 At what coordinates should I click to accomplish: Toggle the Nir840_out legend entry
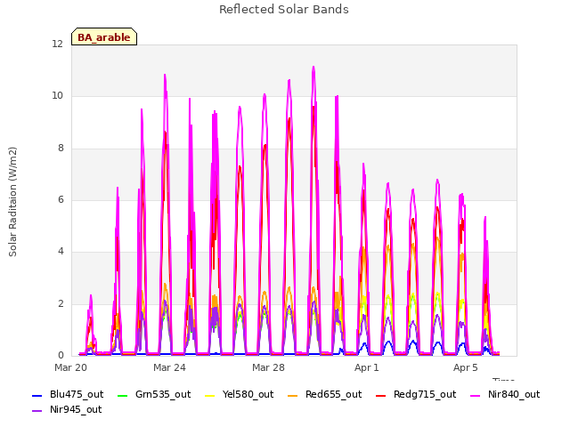point(505,394)
